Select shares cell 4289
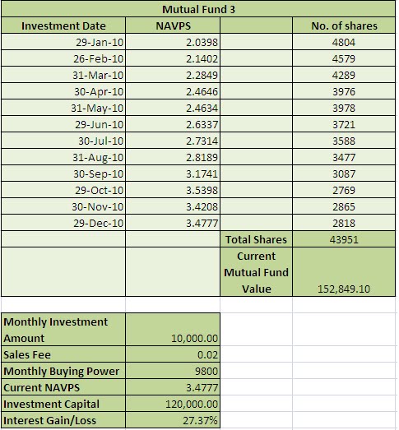 344,75
